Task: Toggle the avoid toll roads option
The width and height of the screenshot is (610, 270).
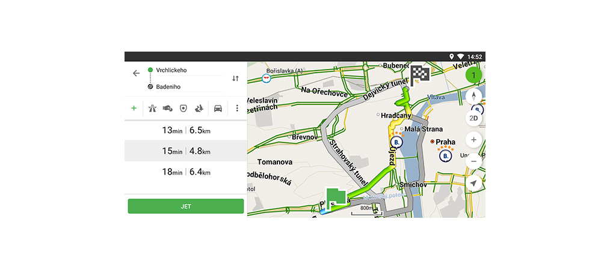Action: pyautogui.click(x=168, y=109)
